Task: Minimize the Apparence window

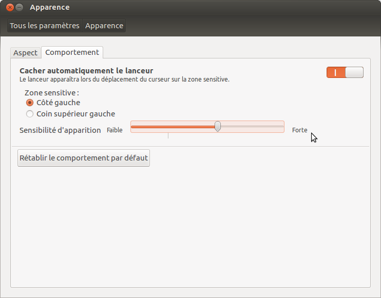Action: coord(20,8)
